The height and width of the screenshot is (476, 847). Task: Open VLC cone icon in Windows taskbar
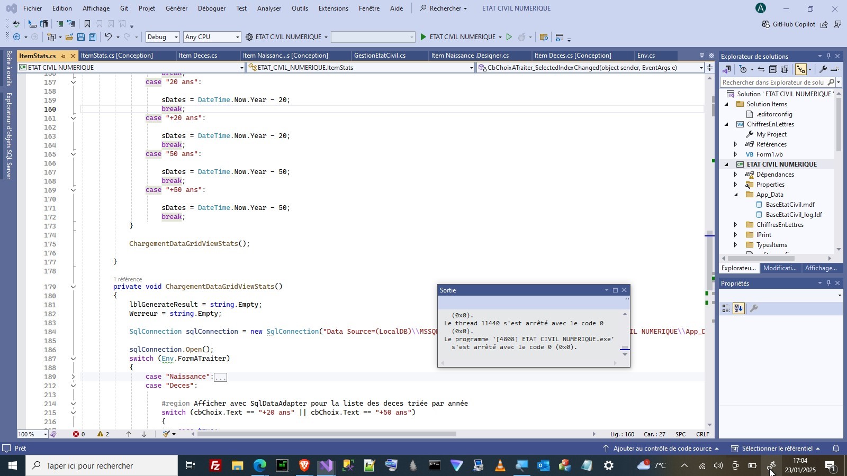[x=500, y=466]
